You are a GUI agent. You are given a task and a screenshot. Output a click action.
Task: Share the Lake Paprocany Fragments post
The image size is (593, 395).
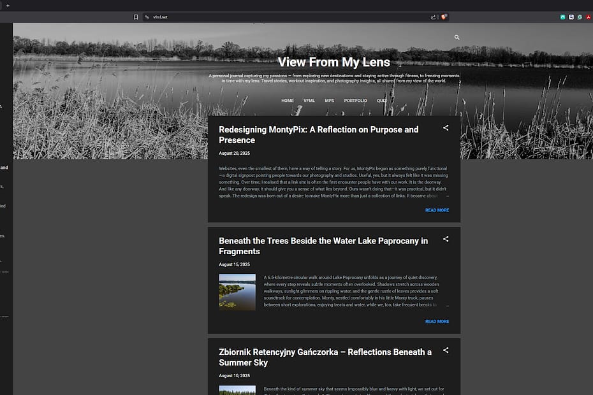(445, 240)
